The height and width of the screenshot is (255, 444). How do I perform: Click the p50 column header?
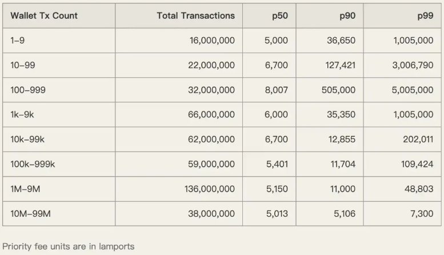(x=279, y=16)
